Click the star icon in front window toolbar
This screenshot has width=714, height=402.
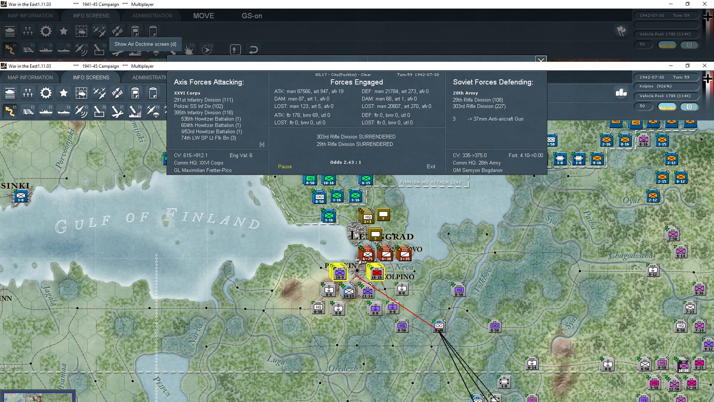(x=64, y=93)
